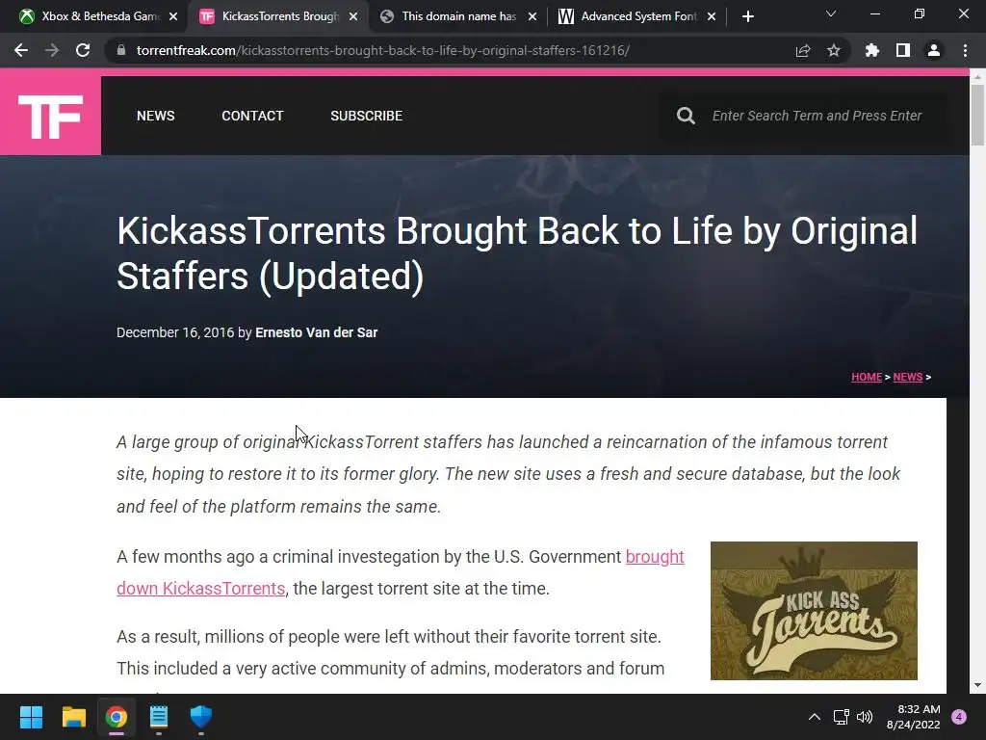
Task: Click the search term input field
Action: tap(817, 116)
